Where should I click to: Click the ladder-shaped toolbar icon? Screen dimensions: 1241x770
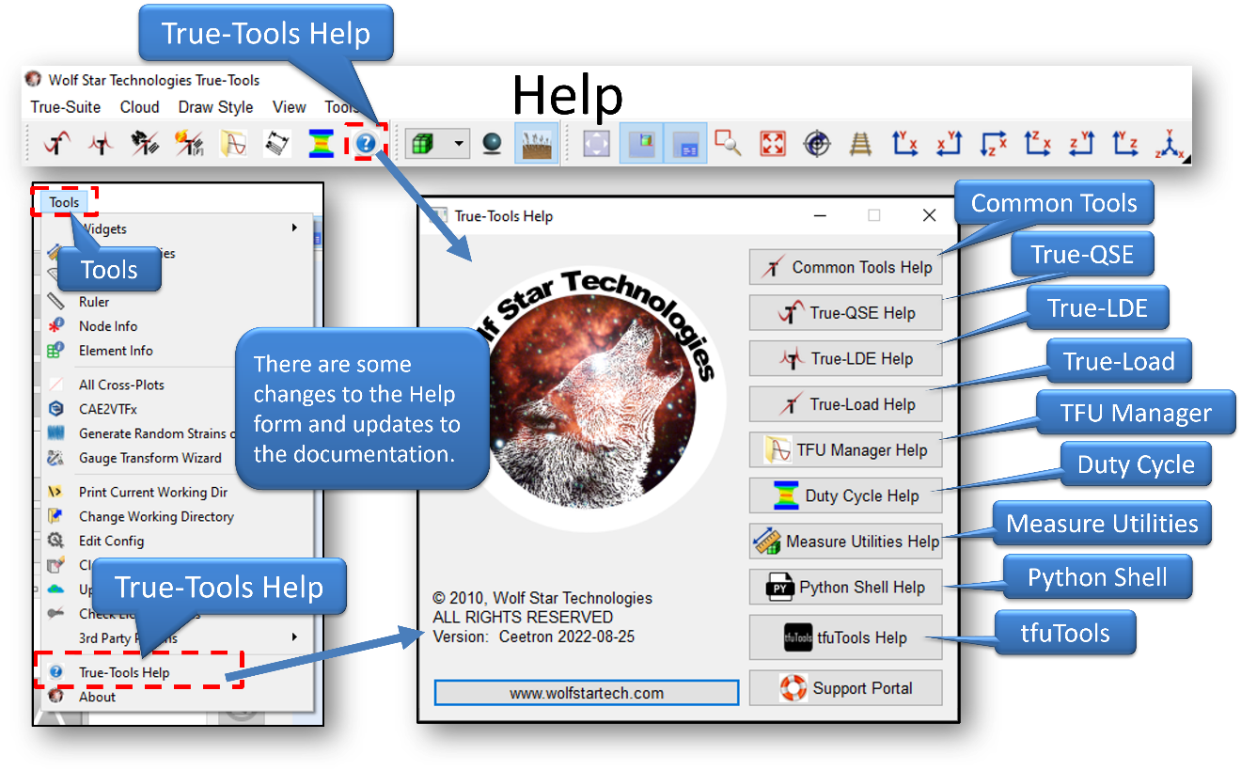[x=860, y=144]
